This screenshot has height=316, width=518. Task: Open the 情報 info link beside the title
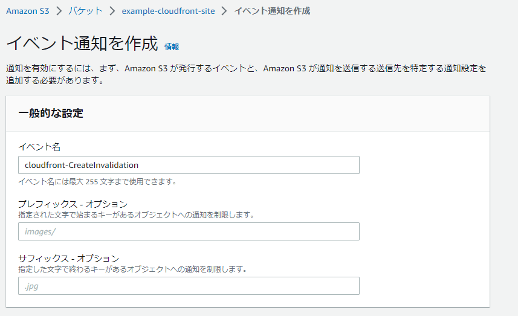coord(172,47)
